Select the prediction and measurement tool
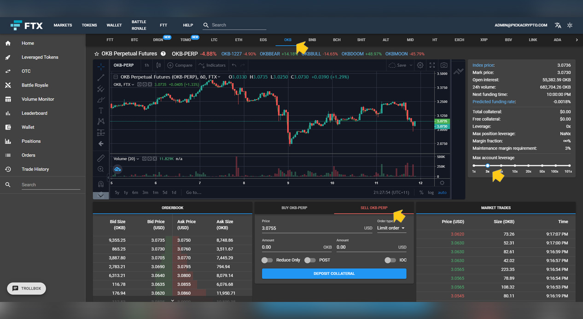Screen dimensions: 583x319 click(x=101, y=133)
